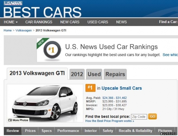Click the MPG value 21 City / 31 Hwy
The height and width of the screenshot is (136, 178).
113,109
